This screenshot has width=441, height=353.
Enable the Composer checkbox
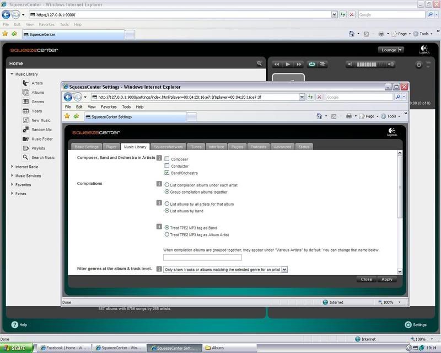click(167, 159)
